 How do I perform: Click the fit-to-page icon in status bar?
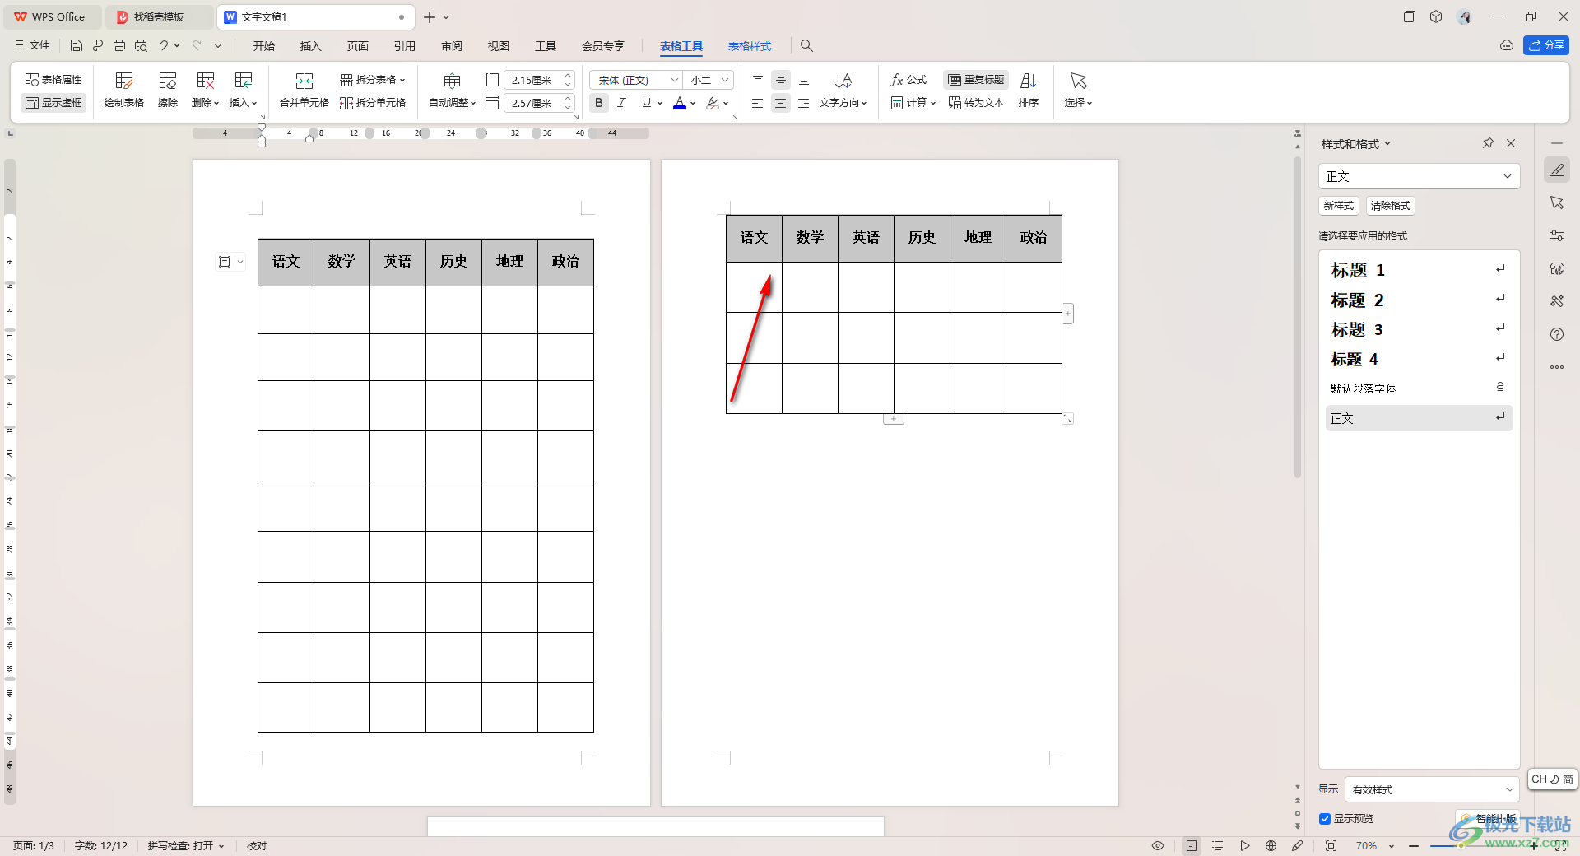[x=1331, y=846]
